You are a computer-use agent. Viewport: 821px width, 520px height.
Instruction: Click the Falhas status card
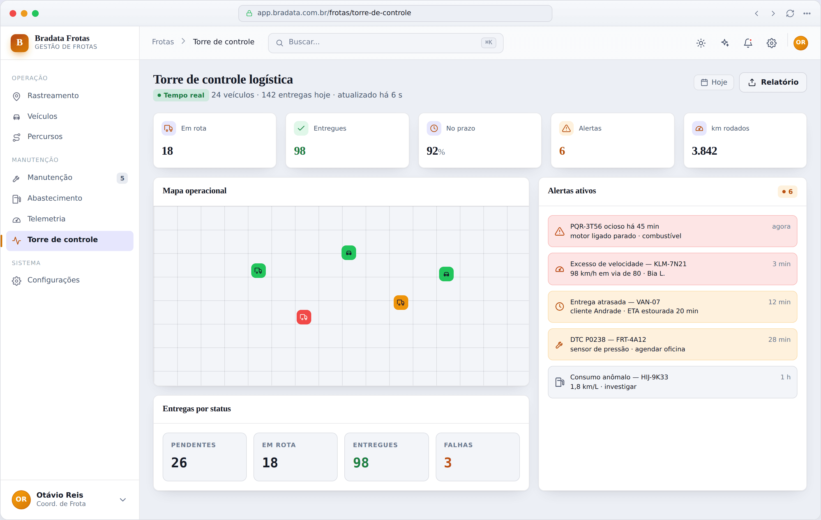(x=477, y=457)
